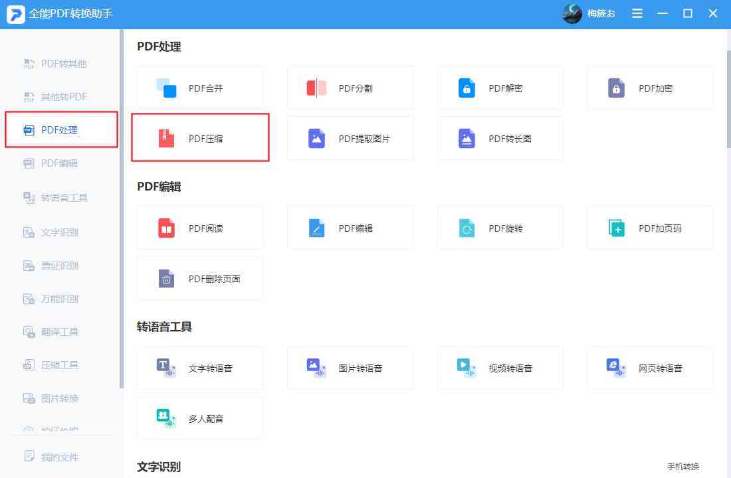This screenshot has height=478, width=731.
Task: Open PDF加页码 to add page numbers
Action: [650, 227]
